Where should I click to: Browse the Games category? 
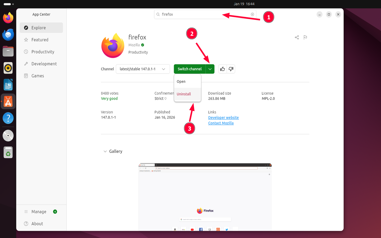point(37,76)
